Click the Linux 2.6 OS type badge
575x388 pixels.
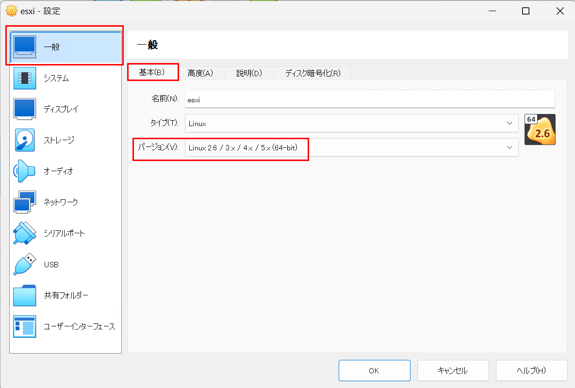click(540, 129)
